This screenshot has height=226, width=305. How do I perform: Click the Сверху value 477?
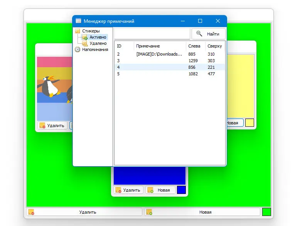(211, 74)
